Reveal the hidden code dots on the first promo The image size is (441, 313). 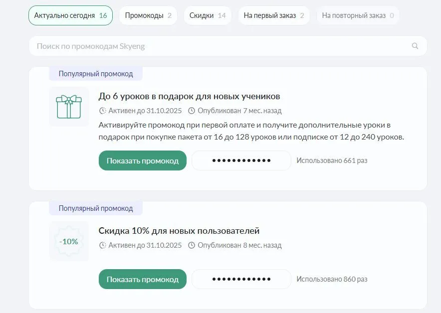coord(241,160)
